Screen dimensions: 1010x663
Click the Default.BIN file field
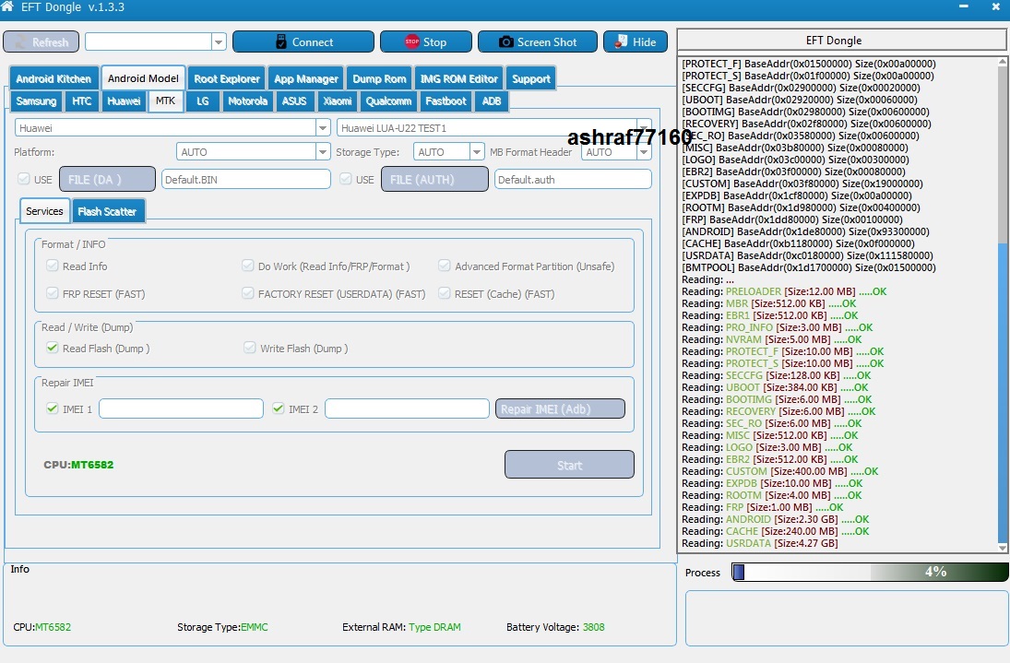pos(246,180)
